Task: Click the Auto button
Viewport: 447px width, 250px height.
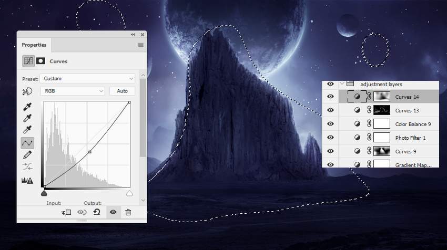Action: 122,91
